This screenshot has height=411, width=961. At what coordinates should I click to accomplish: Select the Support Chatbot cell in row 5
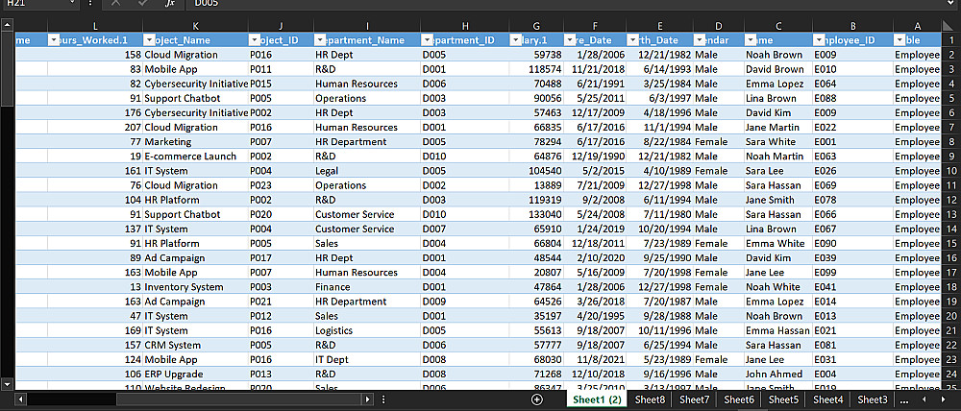click(195, 98)
